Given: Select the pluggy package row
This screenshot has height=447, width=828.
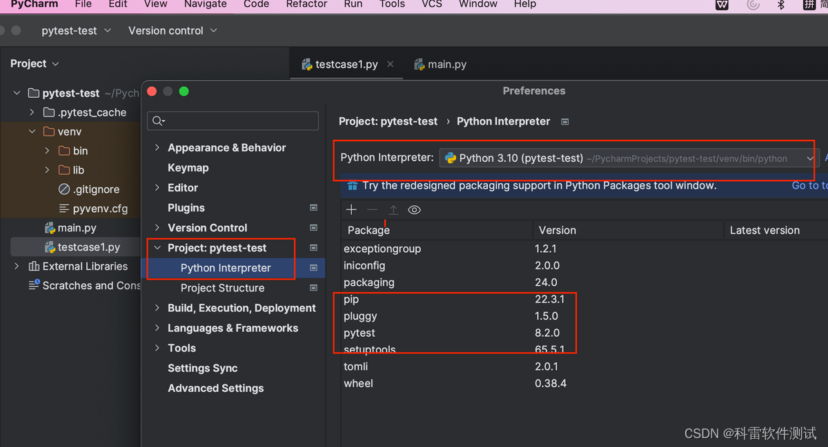Looking at the screenshot, I should point(584,316).
